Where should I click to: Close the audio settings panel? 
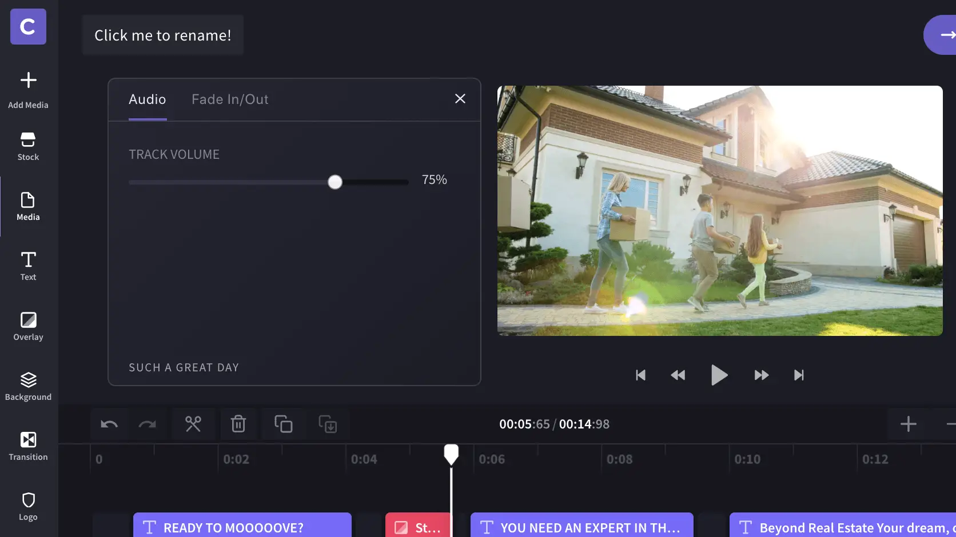coord(460,99)
